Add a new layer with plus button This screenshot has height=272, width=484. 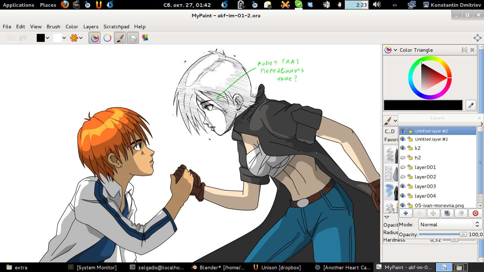[x=405, y=213]
